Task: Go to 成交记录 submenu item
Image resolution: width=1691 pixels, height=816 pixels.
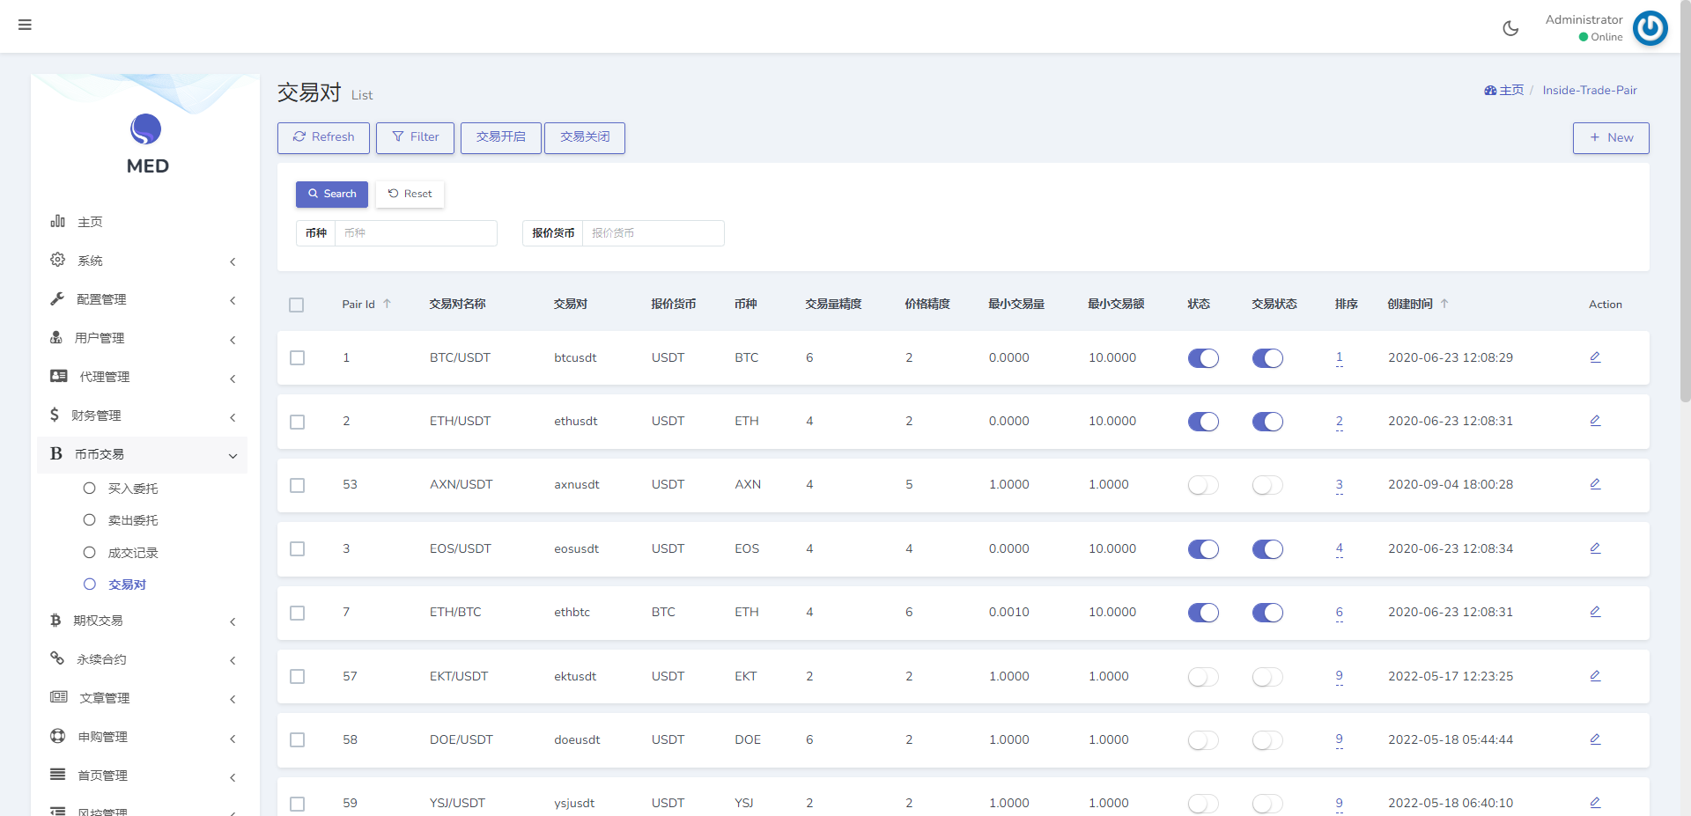Action: click(x=133, y=553)
